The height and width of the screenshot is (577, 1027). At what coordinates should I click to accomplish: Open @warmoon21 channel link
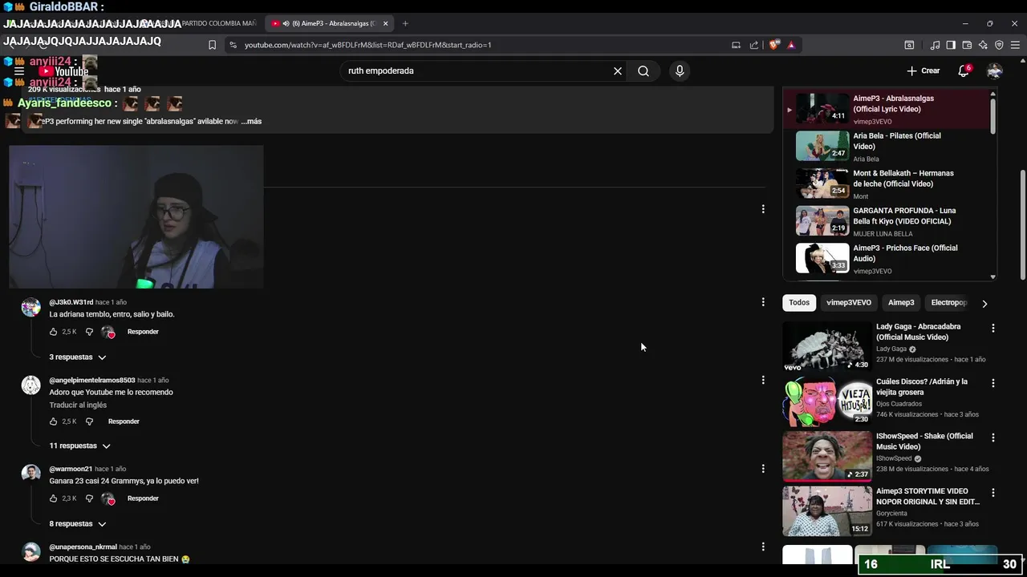point(71,469)
